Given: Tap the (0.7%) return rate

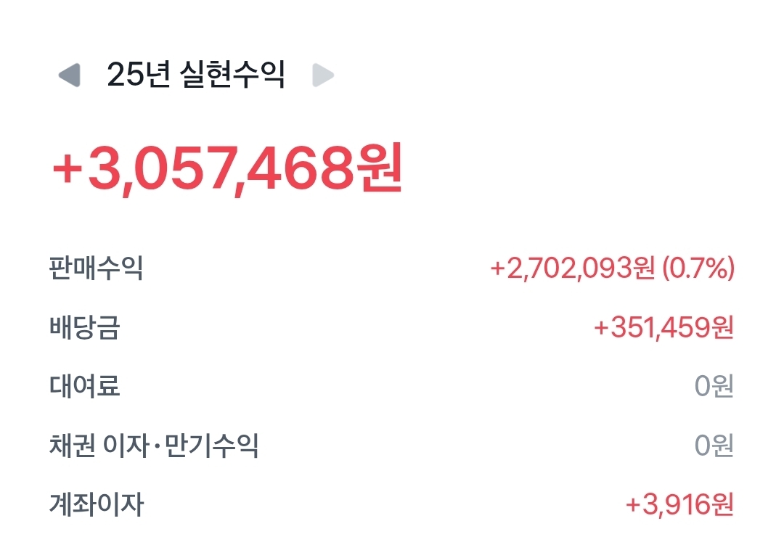Looking at the screenshot, I should tap(698, 269).
